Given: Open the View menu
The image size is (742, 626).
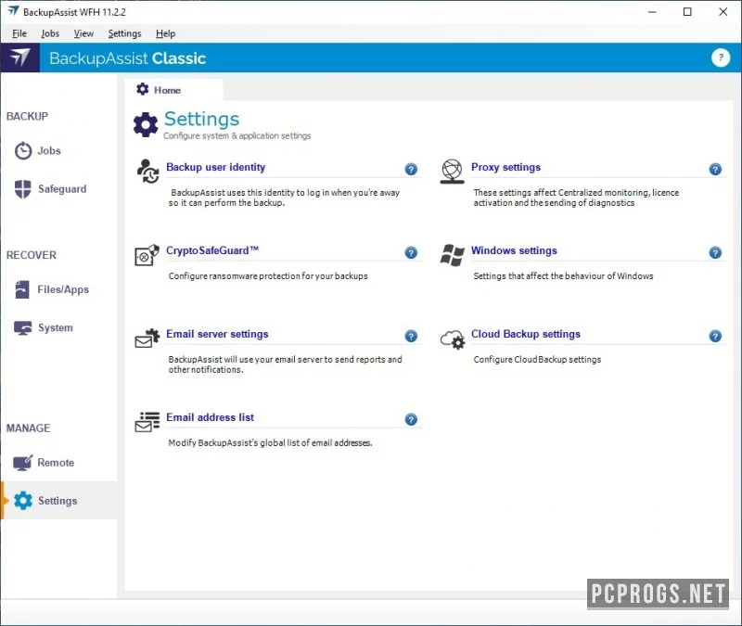Looking at the screenshot, I should [x=83, y=33].
